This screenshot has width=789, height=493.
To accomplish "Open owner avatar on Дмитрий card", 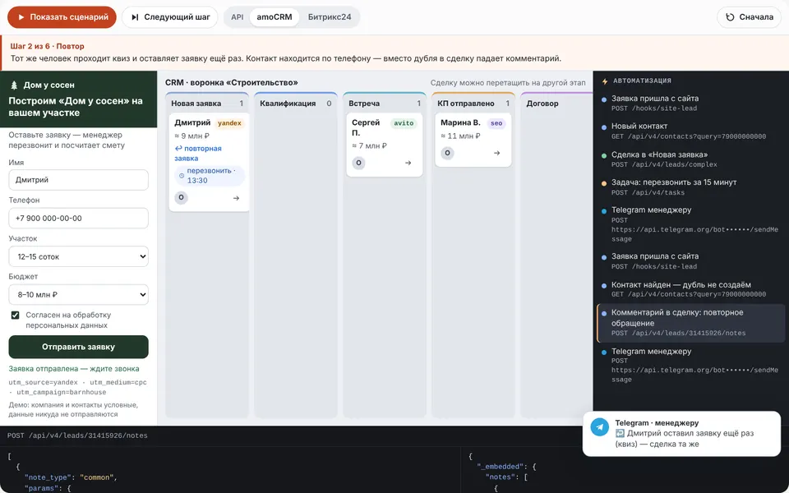I will 181,198.
